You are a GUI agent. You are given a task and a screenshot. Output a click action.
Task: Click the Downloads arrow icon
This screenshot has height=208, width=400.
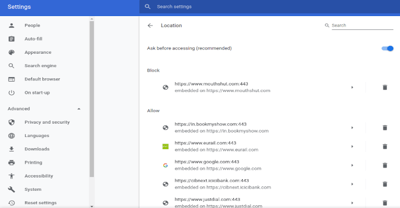[x=12, y=149]
